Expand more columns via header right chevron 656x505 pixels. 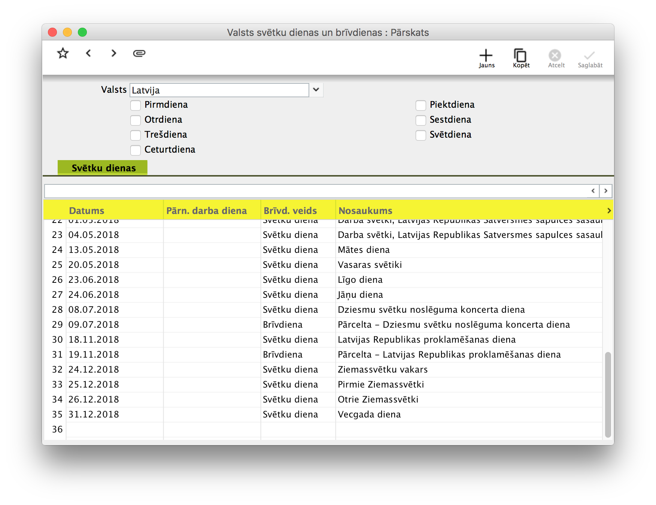click(x=609, y=211)
